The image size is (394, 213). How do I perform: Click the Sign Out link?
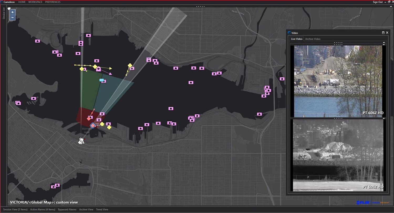tap(377, 2)
